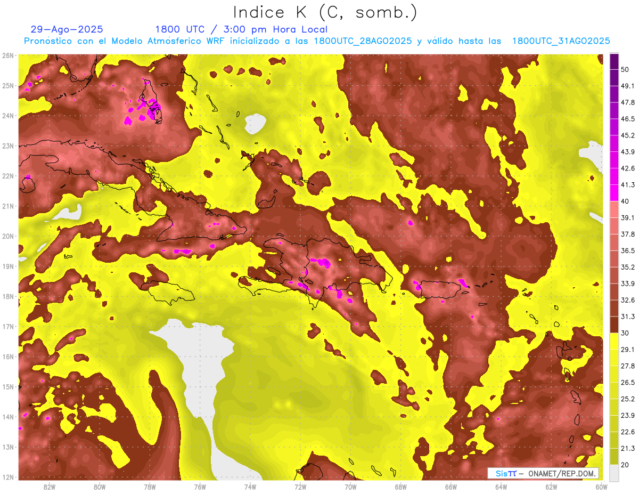Click the 72W longitude label
This screenshot has height=494, width=639.
pos(300,487)
